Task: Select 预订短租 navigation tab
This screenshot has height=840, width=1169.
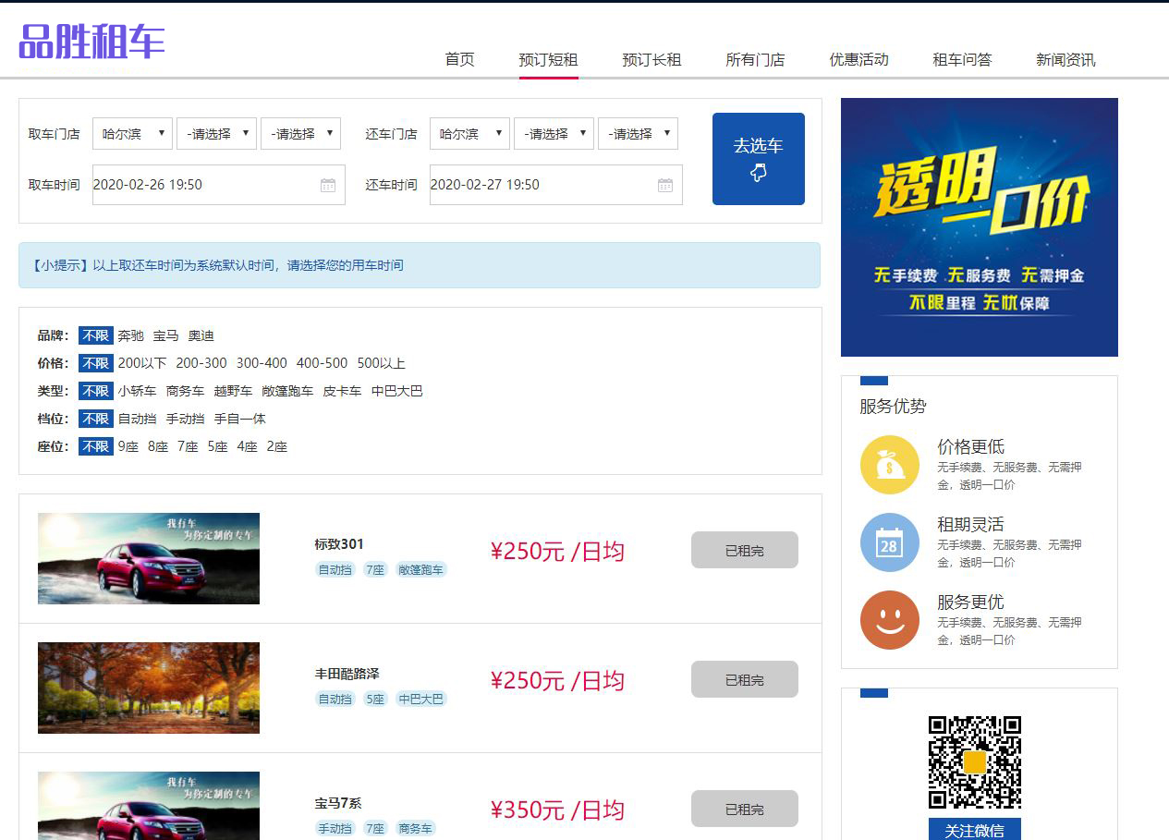Action: [548, 59]
